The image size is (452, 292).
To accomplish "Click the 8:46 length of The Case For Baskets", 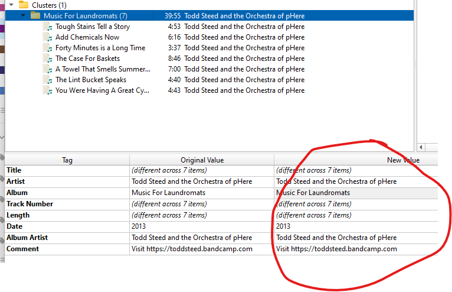I will click(x=174, y=59).
